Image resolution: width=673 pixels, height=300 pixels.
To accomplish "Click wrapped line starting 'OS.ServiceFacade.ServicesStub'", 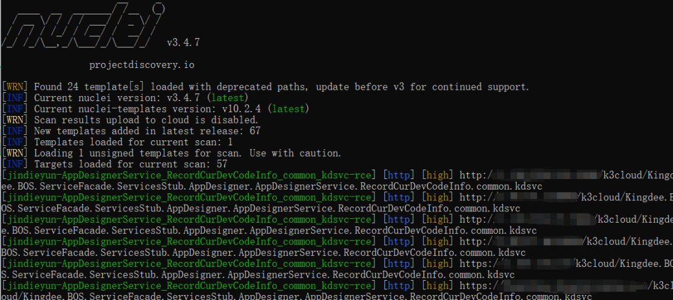I will pos(261,209).
